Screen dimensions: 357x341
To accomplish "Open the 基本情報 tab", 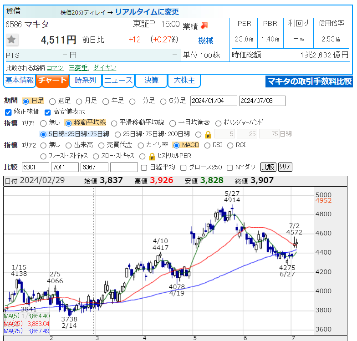I will coord(20,81).
